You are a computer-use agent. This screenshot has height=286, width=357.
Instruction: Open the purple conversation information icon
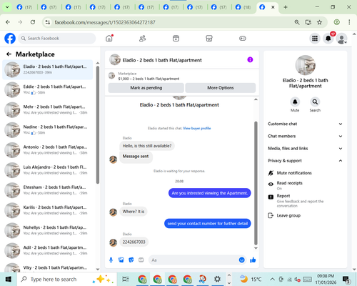(250, 59)
